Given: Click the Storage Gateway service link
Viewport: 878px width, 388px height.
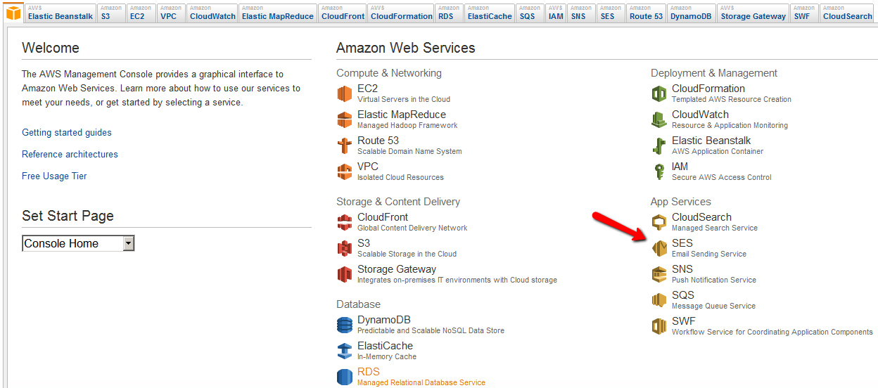Looking at the screenshot, I should pos(396,269).
